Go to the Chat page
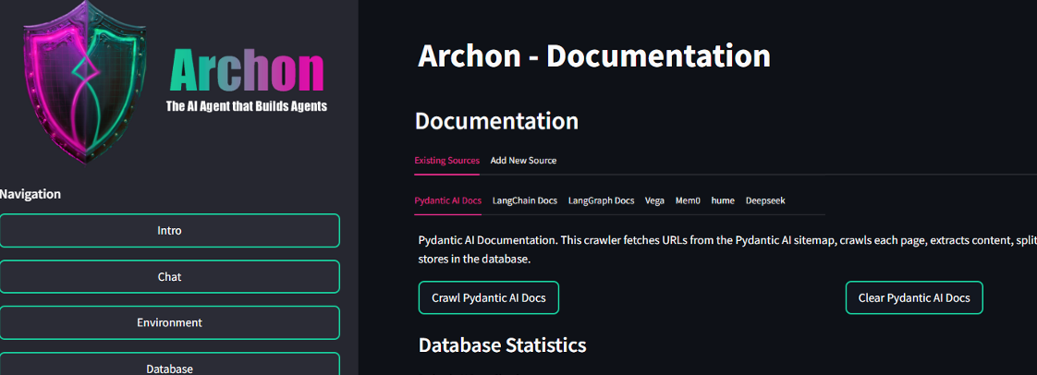The height and width of the screenshot is (375, 1037). click(x=169, y=276)
